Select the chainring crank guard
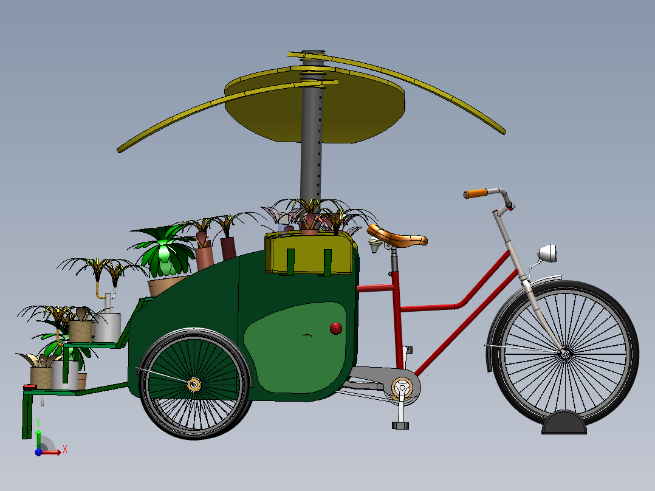 coord(402,388)
